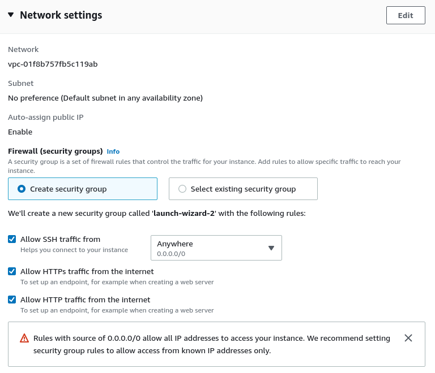Viewport: 435px width, 373px height.
Task: Disable Allow HTTPs traffic from the internet
Action: (12, 271)
